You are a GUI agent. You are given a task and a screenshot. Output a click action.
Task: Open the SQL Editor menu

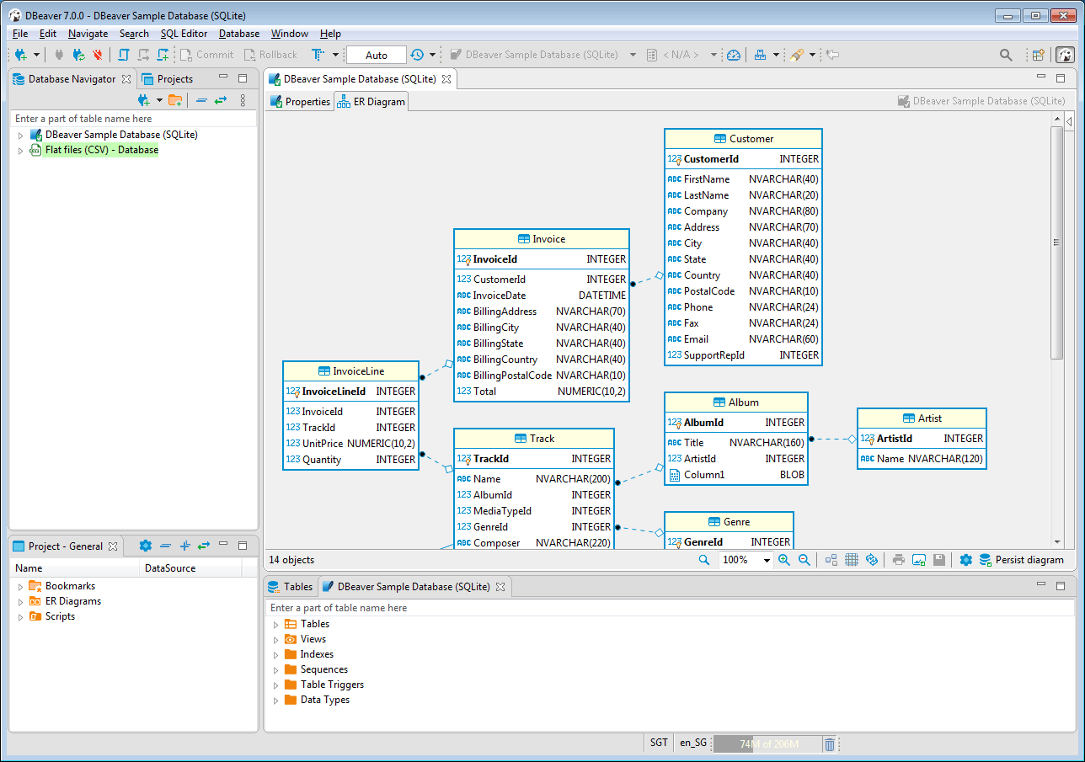(x=184, y=34)
